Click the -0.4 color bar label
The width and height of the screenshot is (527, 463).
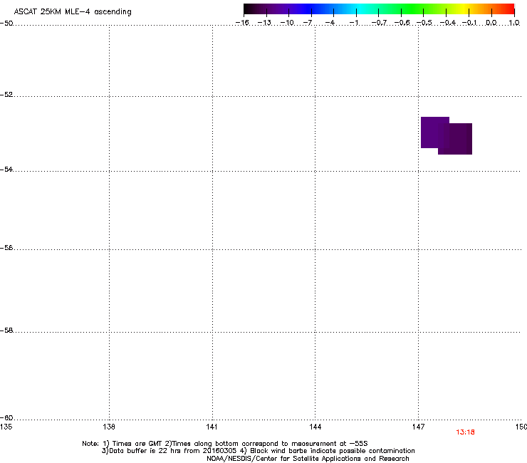(448, 23)
